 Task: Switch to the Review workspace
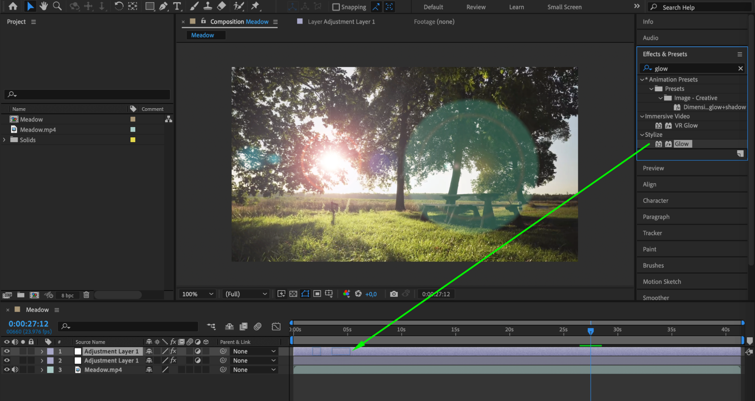(x=476, y=7)
